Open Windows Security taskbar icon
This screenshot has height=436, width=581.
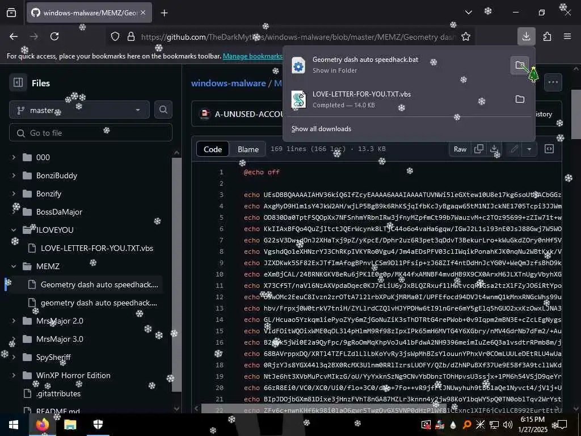pos(98,425)
